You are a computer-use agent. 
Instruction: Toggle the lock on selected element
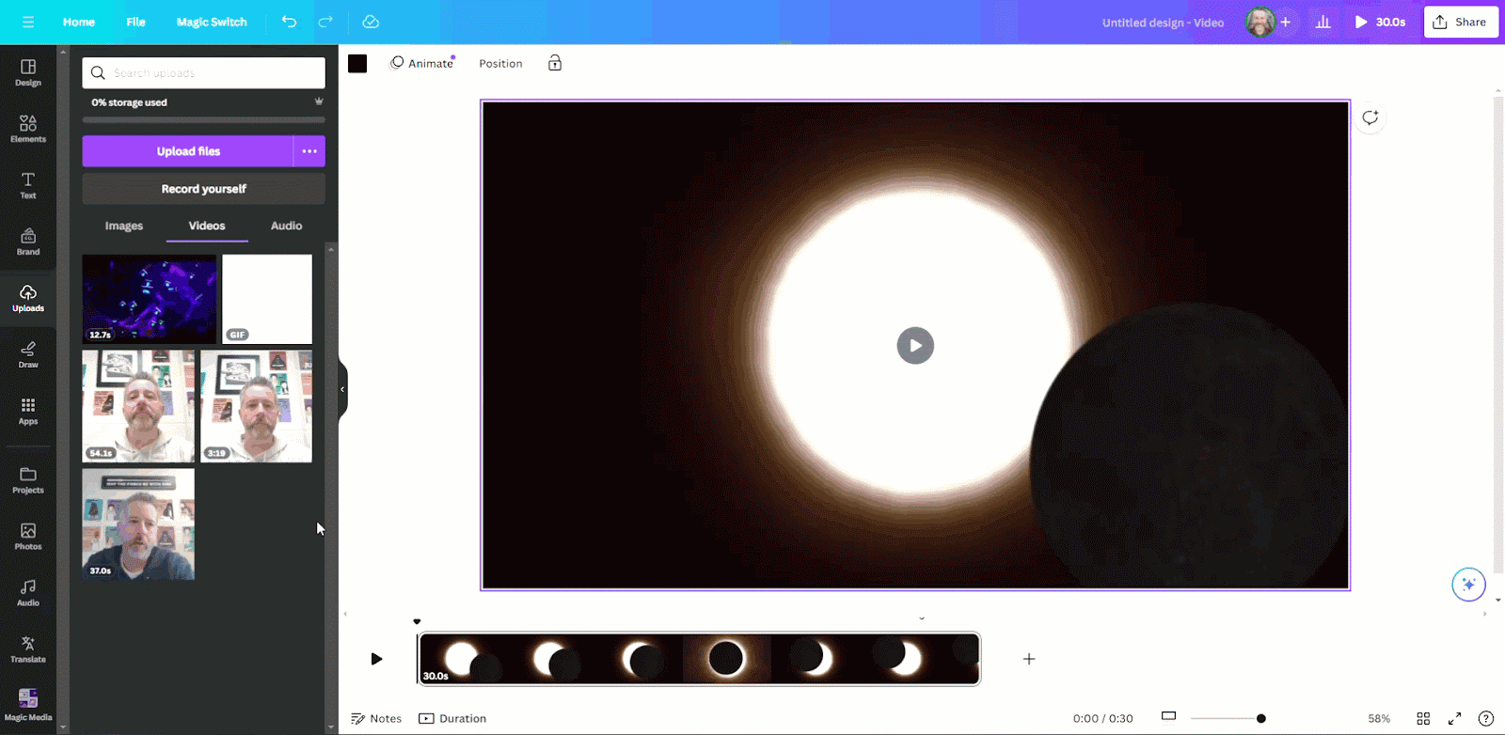[x=555, y=63]
